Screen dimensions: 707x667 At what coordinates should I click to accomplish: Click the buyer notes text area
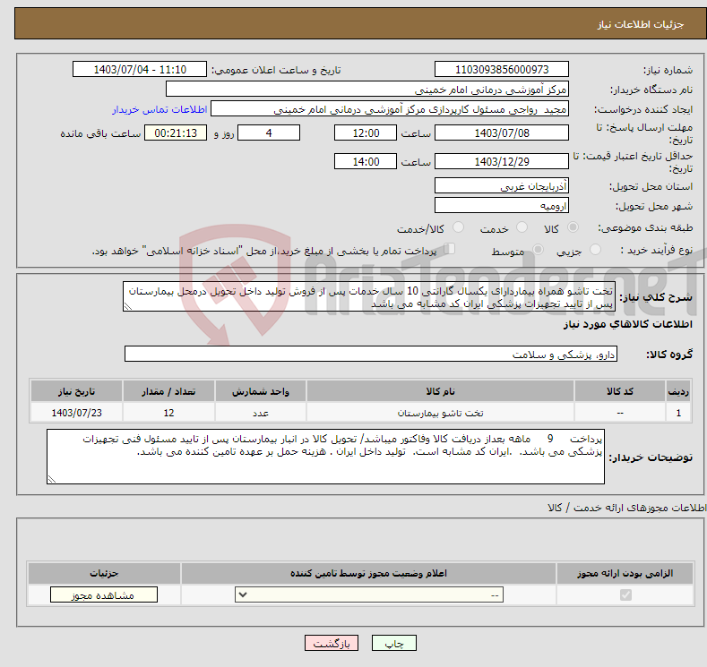point(325,457)
